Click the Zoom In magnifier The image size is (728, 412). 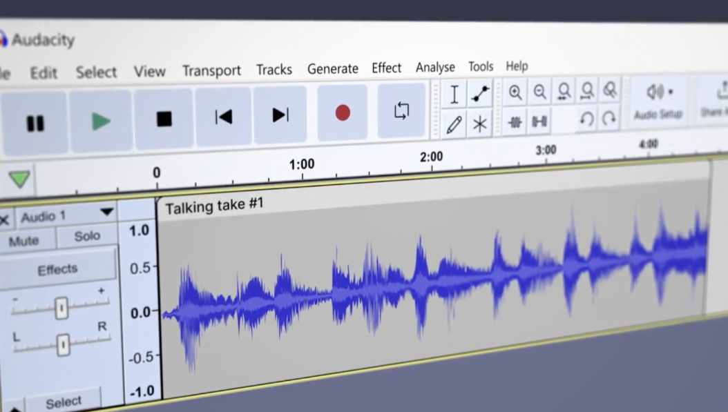515,92
